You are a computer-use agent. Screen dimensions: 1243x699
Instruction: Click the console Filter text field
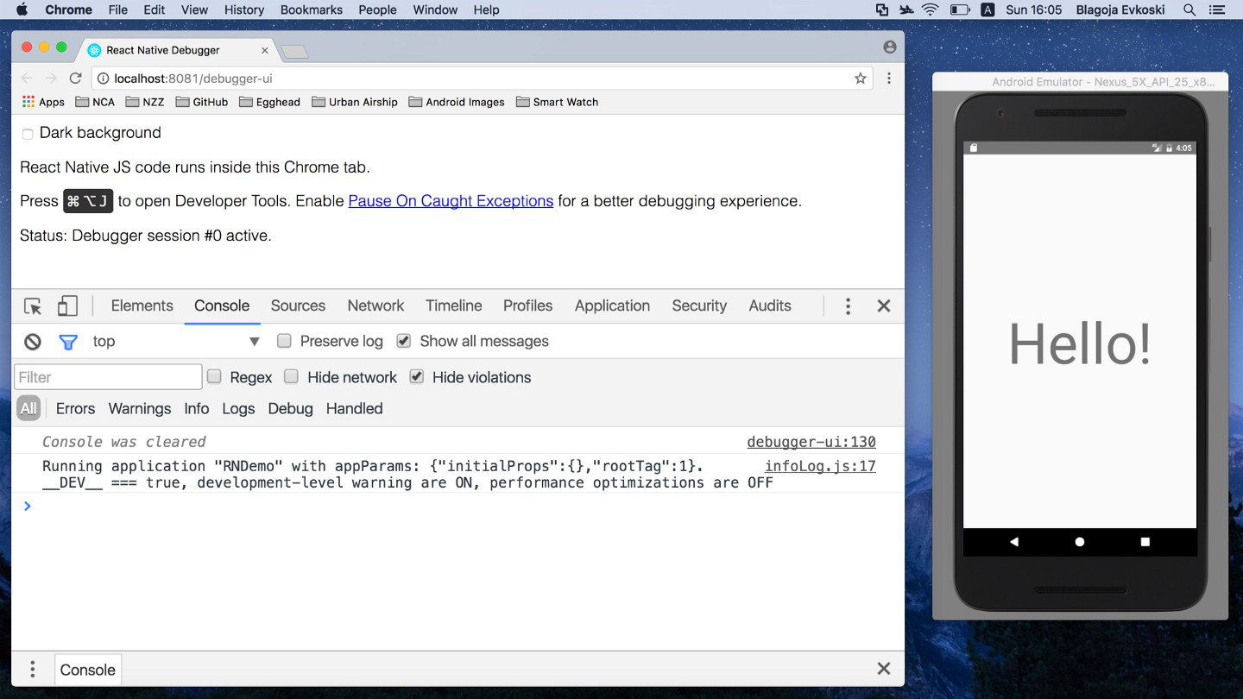click(109, 377)
